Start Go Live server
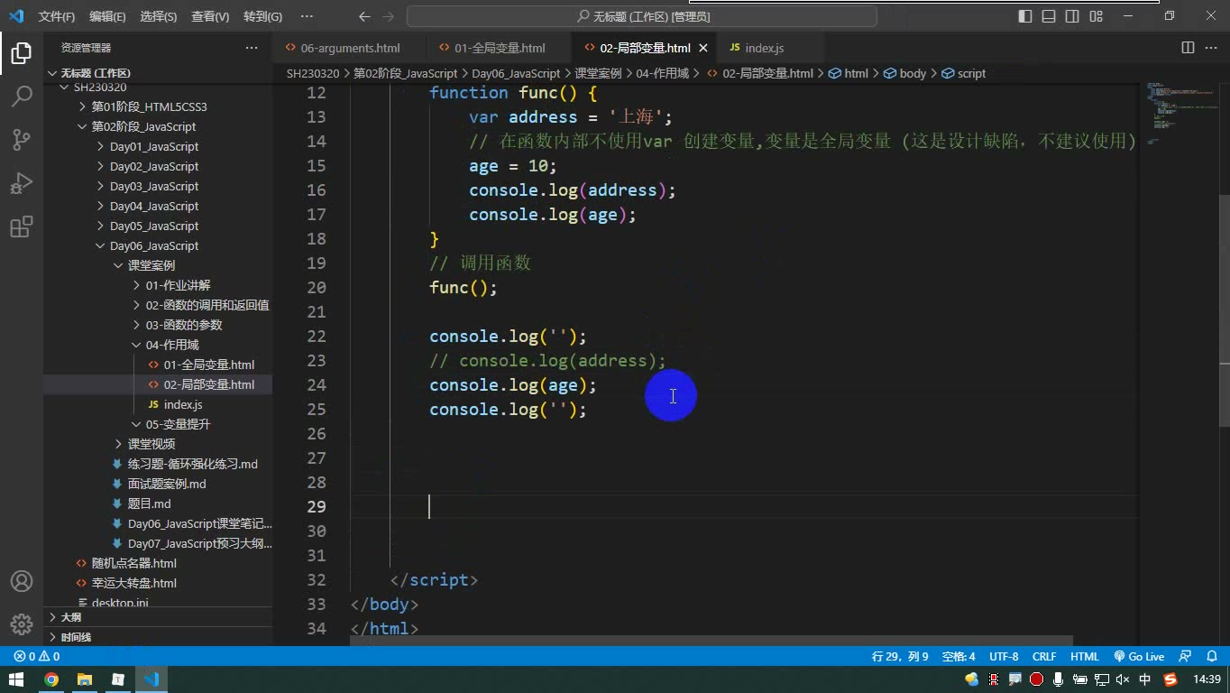This screenshot has width=1230, height=693. click(1139, 657)
